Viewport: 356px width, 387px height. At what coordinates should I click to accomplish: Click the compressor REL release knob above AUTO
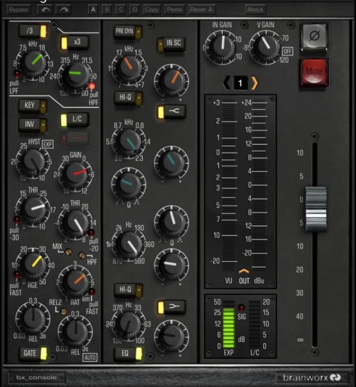pyautogui.click(x=75, y=331)
